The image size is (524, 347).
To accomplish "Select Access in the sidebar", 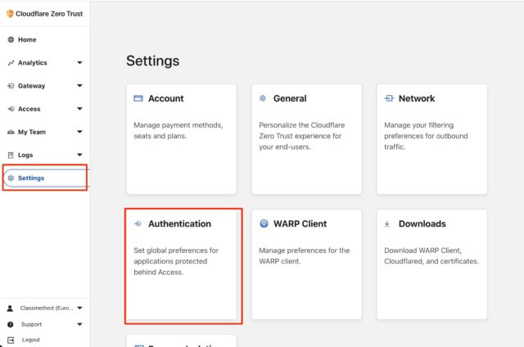I will [29, 109].
